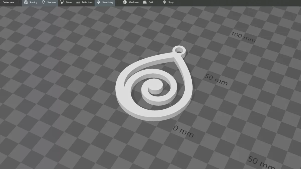The image size is (301, 169).
Task: Click the Colors paint bucket icon
Action: pos(62,2)
